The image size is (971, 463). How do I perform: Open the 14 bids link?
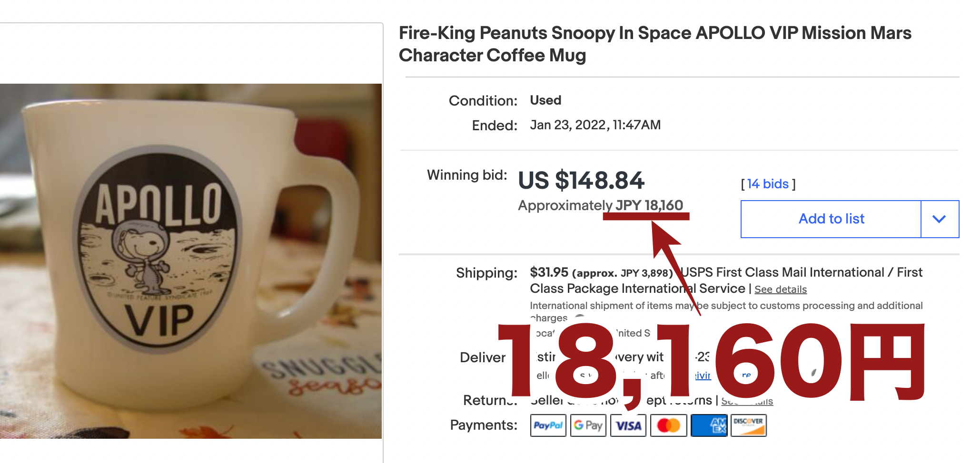[768, 184]
